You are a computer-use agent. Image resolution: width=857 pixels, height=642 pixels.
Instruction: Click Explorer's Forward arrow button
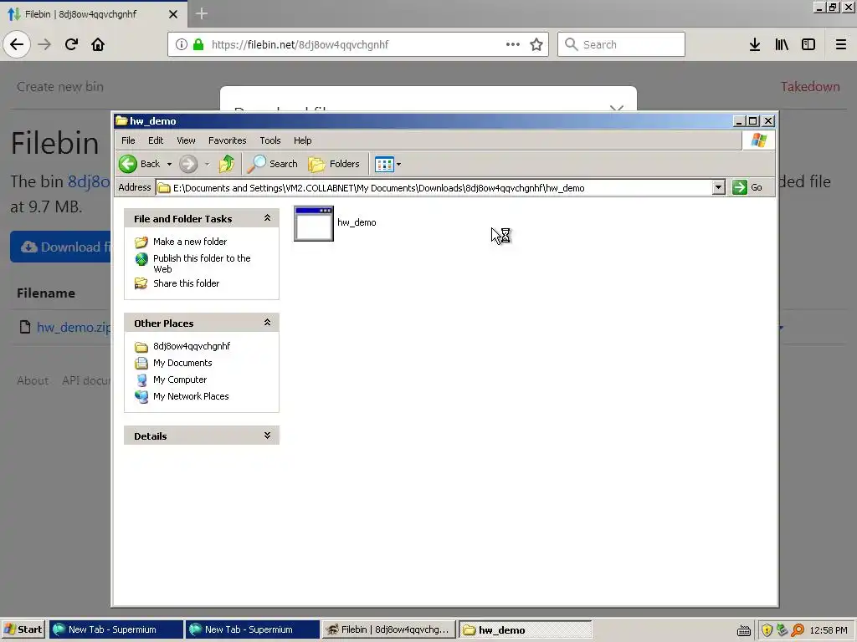[x=188, y=164]
